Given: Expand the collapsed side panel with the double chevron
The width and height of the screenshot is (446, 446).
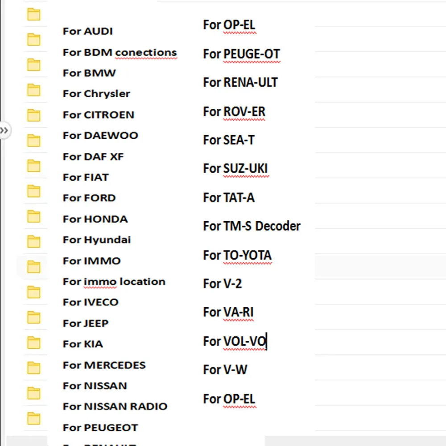Looking at the screenshot, I should click(x=4, y=131).
